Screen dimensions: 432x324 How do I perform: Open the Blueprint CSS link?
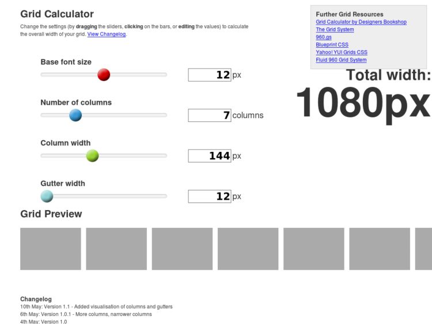(332, 44)
